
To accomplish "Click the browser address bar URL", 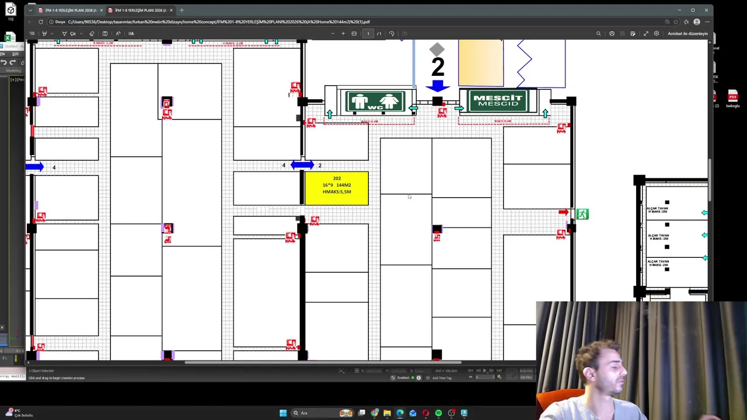I will [x=219, y=22].
